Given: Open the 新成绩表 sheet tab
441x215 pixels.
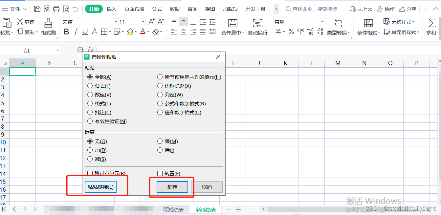Looking at the screenshot, I should (x=206, y=209).
